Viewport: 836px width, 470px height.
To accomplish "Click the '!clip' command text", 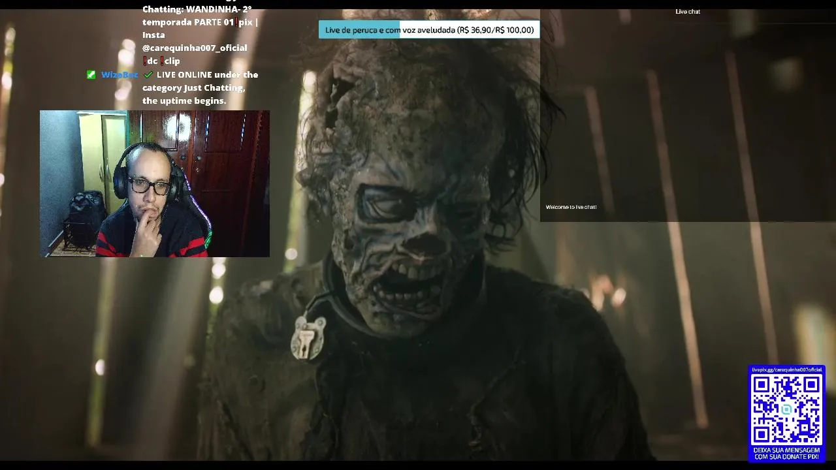I will click(x=170, y=61).
